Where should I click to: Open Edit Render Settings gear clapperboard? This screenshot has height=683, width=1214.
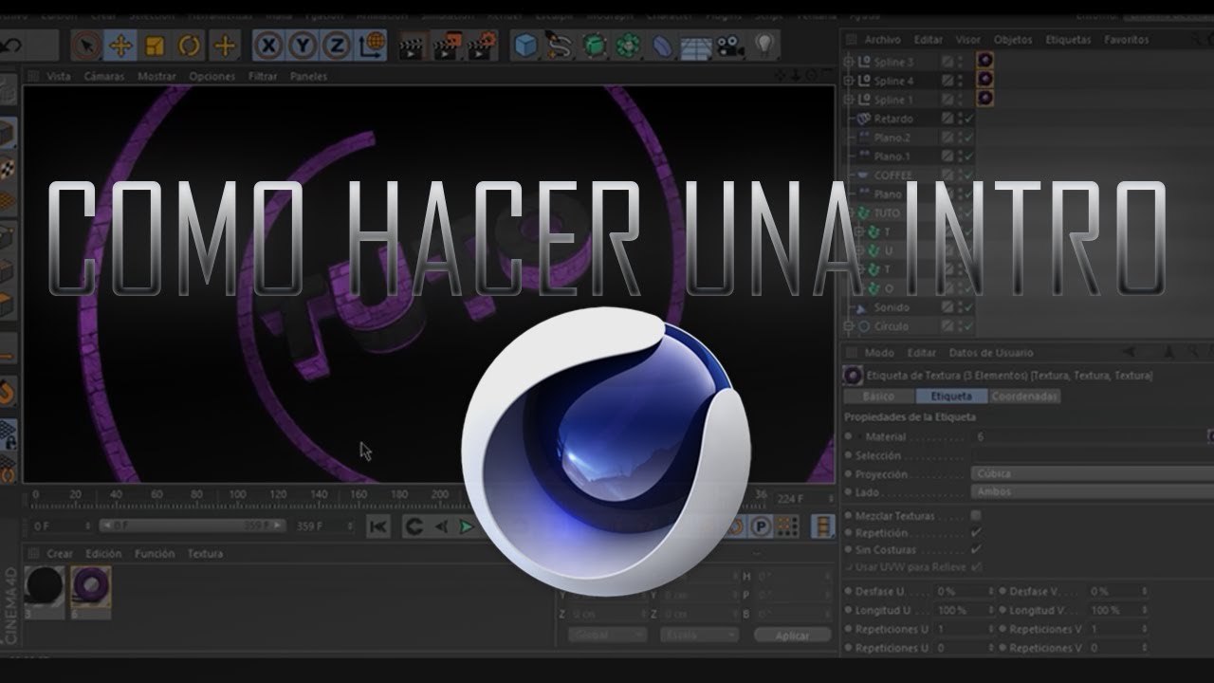pos(483,45)
